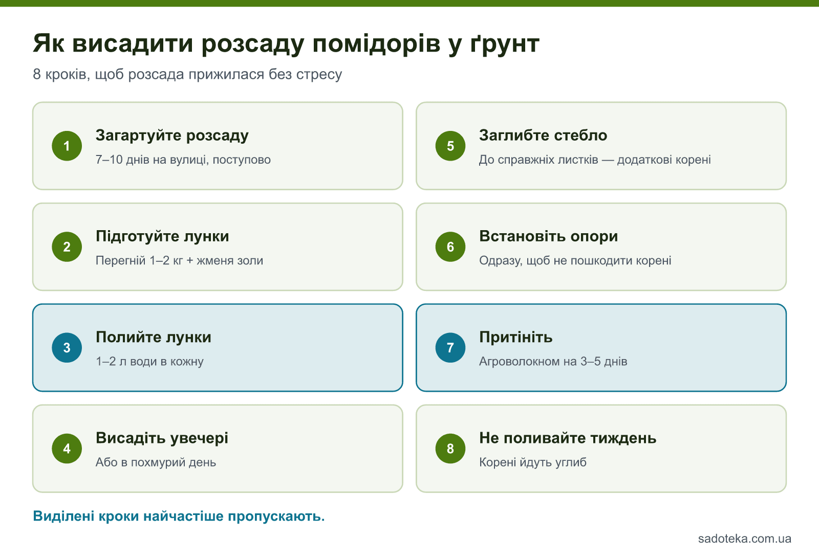The image size is (819, 559).
Task: Select the heading 'Полийте лунки'
Action: (154, 337)
